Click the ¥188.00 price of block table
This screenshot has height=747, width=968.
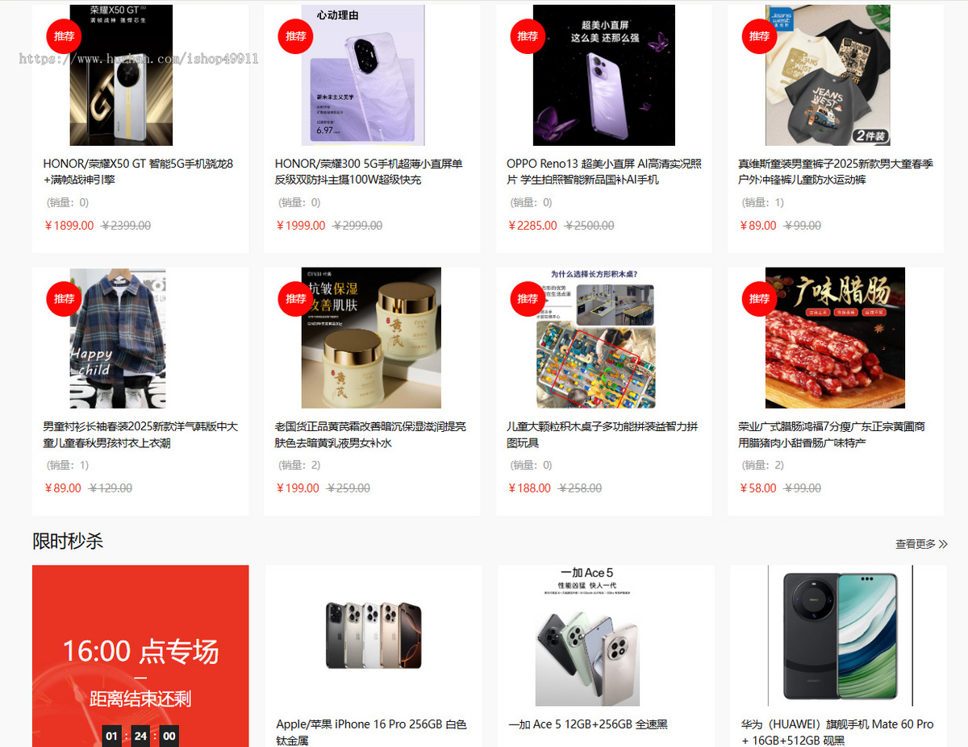click(x=530, y=488)
